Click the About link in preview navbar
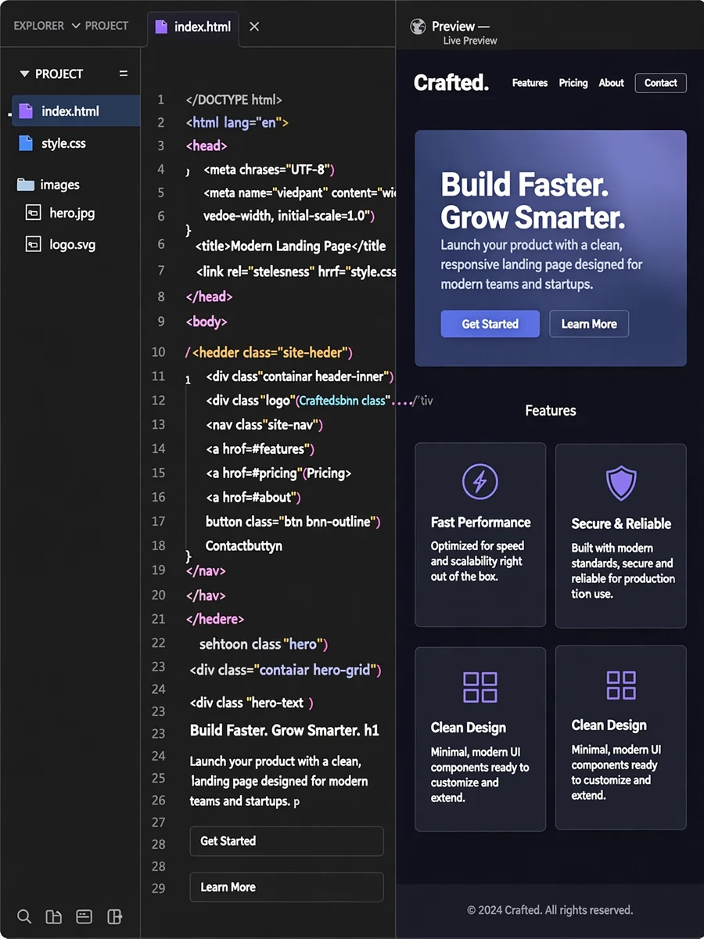Screen dimensions: 704x939 pyautogui.click(x=612, y=83)
